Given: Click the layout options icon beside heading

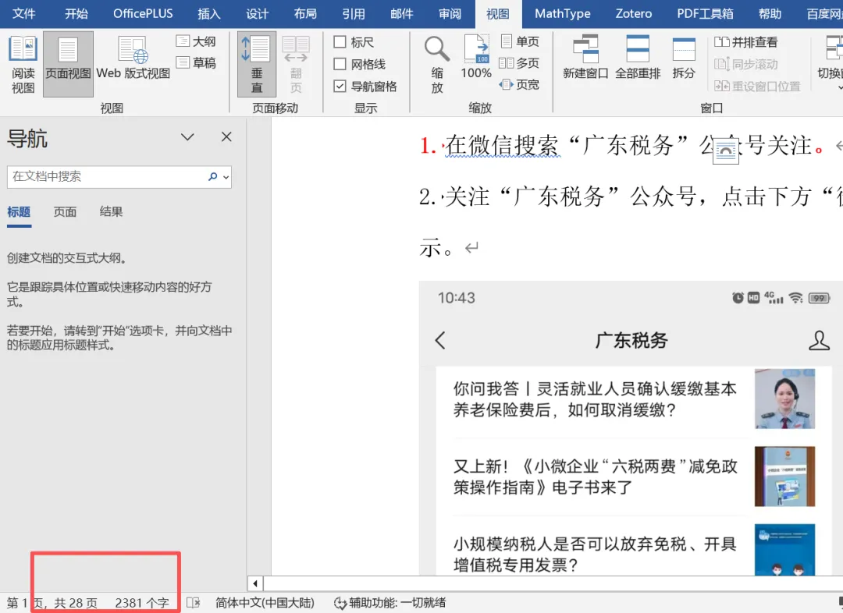Looking at the screenshot, I should tap(725, 151).
